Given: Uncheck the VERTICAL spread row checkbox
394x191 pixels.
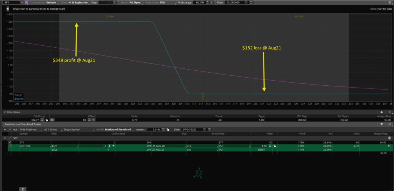Looking at the screenshot, I should point(10,146).
